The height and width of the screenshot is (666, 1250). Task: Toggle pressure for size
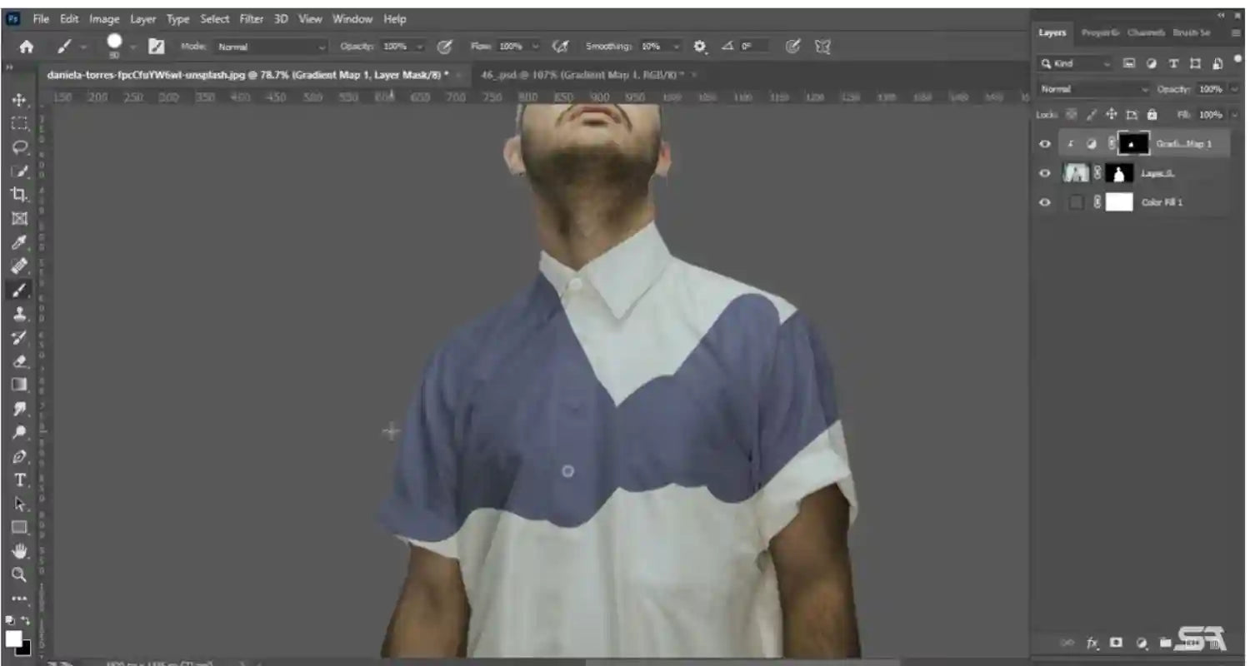[x=793, y=47]
